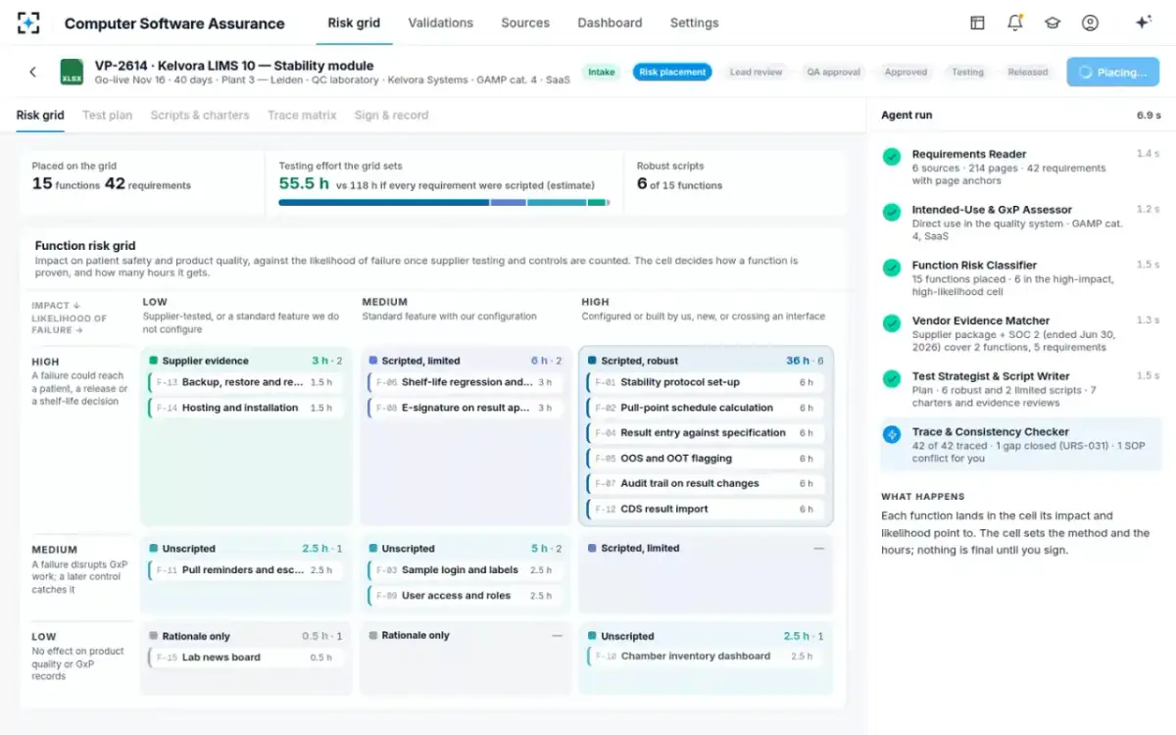Click the Test Strategist & Script Writer check icon

892,378
